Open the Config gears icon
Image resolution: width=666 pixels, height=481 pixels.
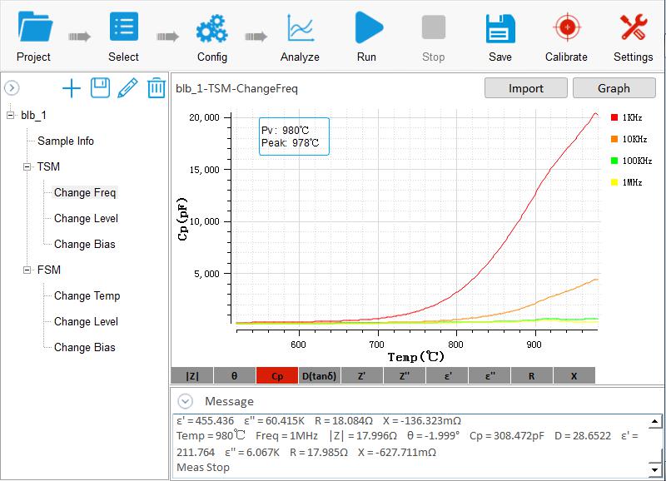[211, 28]
